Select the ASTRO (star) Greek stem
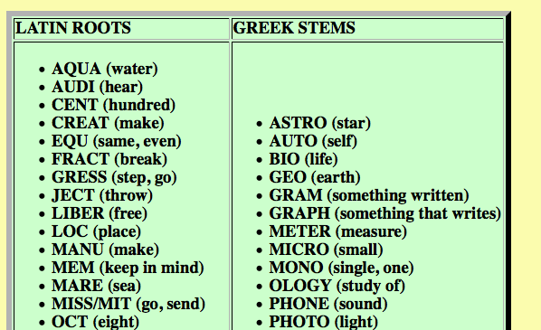This screenshot has height=330, width=541. coord(320,123)
